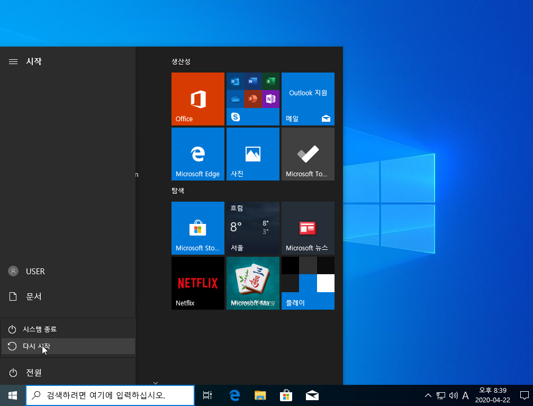Open Edge from the taskbar
Image resolution: width=533 pixels, height=406 pixels.
(234, 395)
